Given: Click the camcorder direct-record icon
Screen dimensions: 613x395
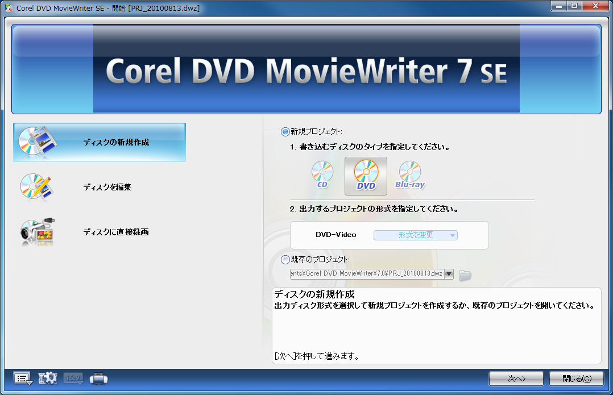Looking at the screenshot, I should pyautogui.click(x=37, y=232).
